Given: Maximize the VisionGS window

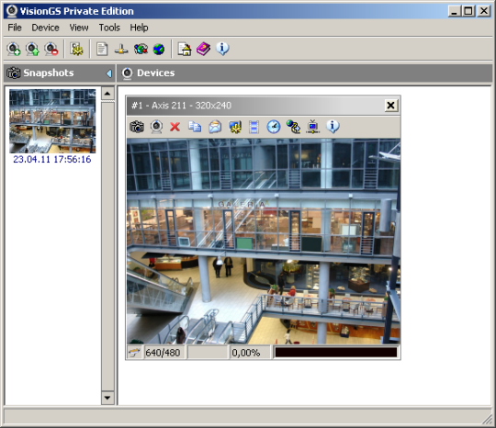Looking at the screenshot, I should 468,11.
